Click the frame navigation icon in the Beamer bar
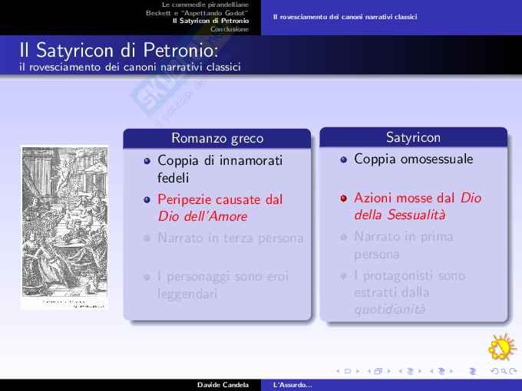 378,372
